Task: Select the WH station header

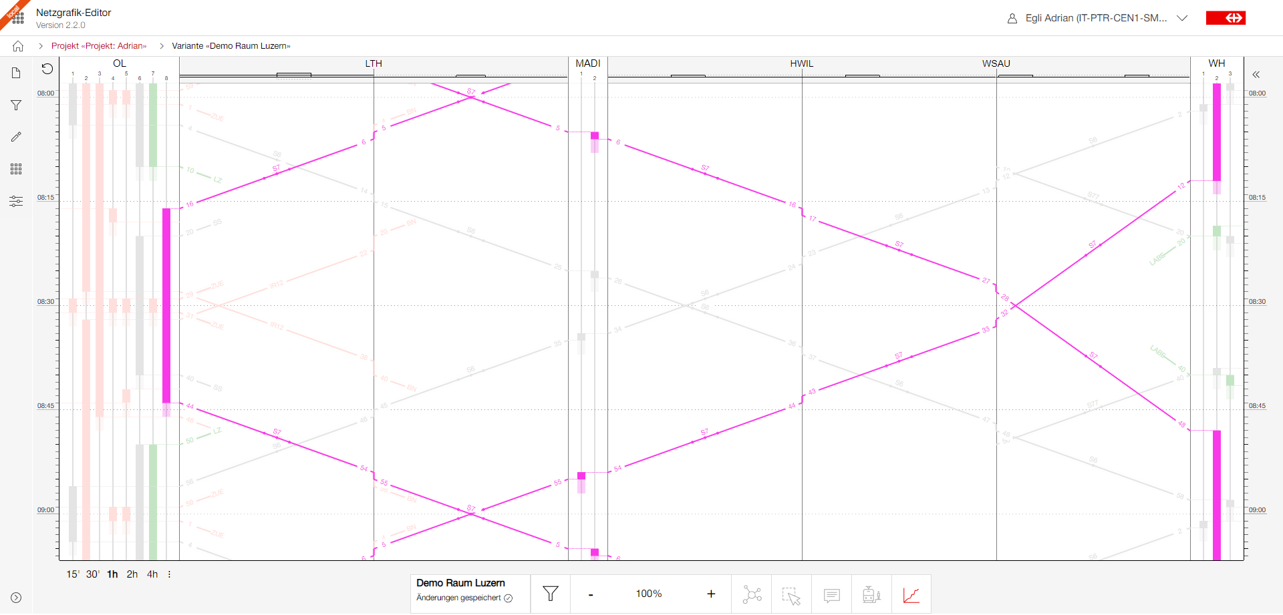Action: tap(1217, 63)
